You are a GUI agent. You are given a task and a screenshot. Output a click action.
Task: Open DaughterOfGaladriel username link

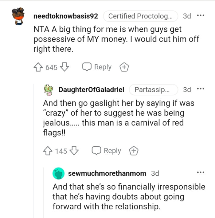[x=91, y=90]
